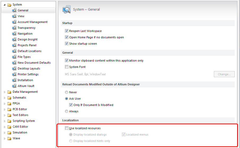
Task: Click the Printer Settings page icon
Action: [x=14, y=74]
